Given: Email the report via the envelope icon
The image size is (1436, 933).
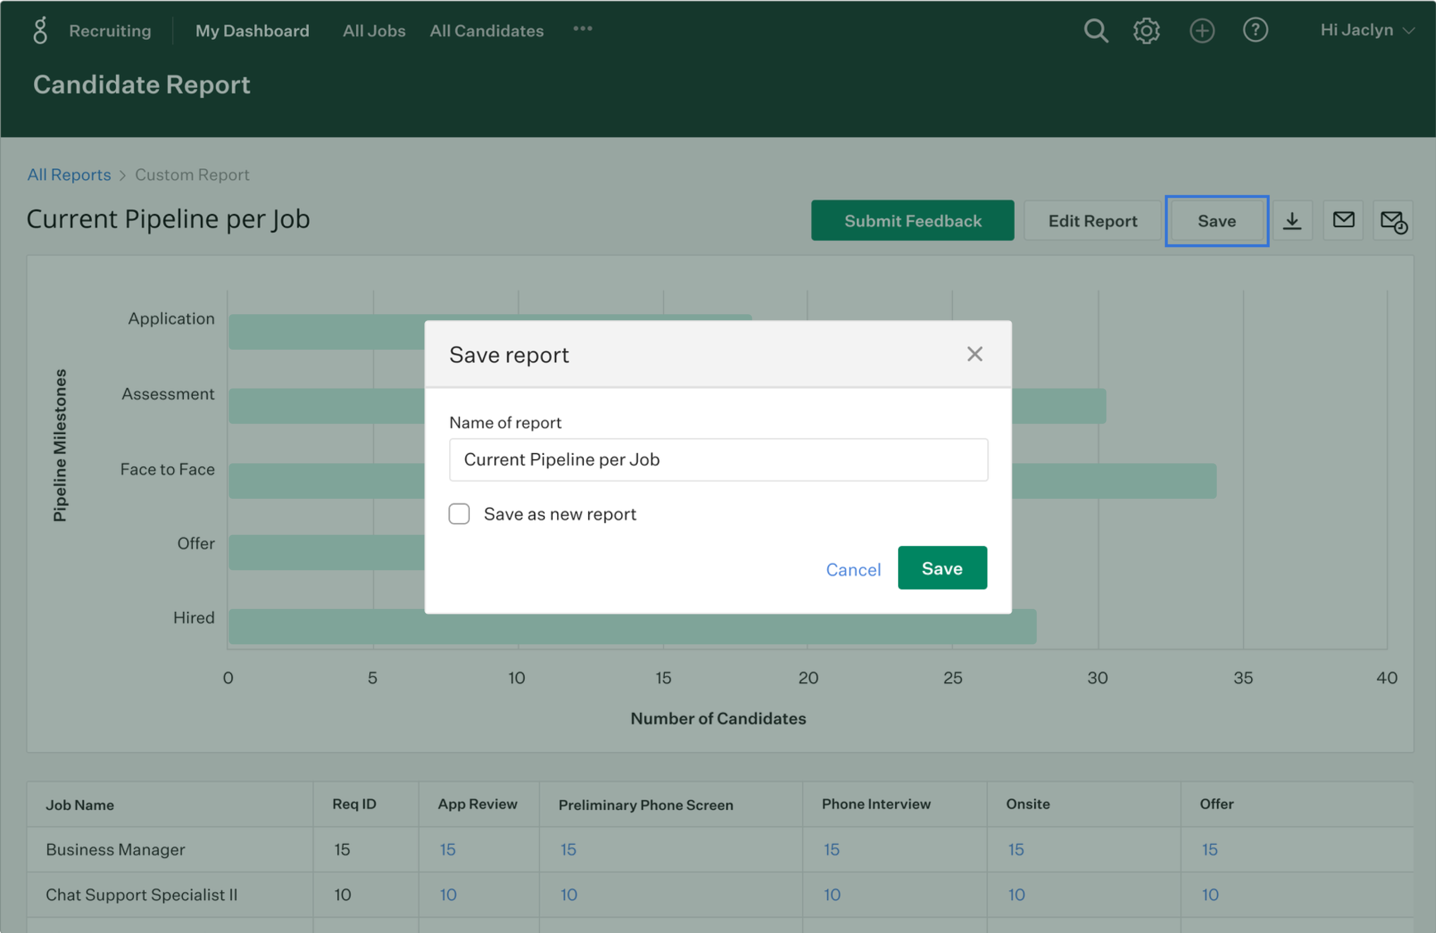Looking at the screenshot, I should tap(1343, 220).
